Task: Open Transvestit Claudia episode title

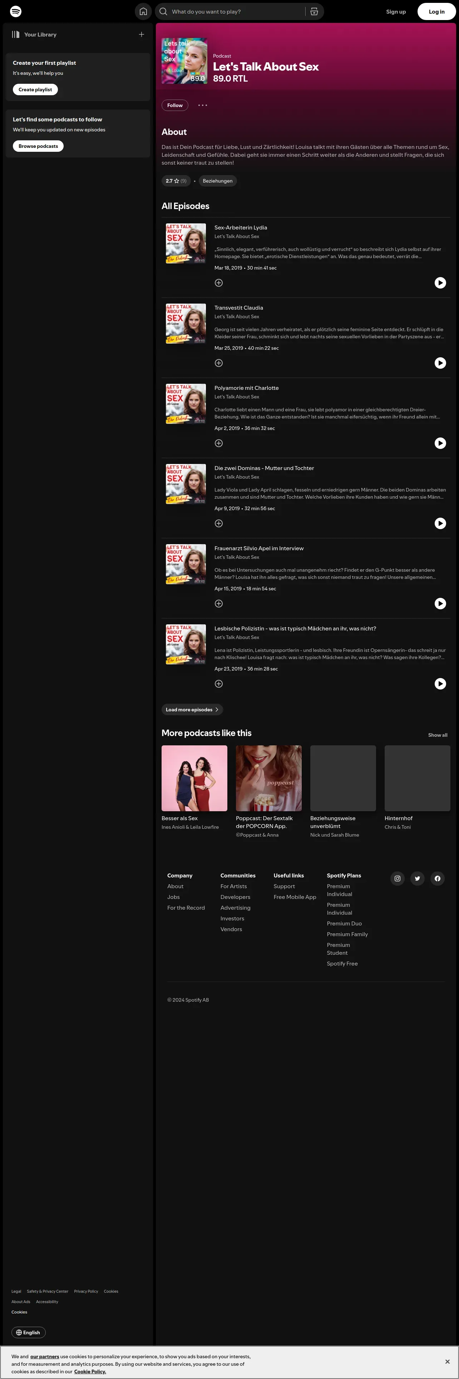Action: 238,308
